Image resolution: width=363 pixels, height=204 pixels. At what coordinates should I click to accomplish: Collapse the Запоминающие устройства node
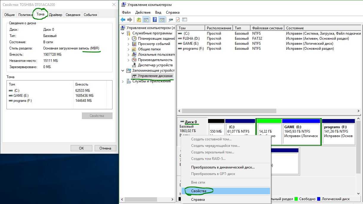[123, 71]
